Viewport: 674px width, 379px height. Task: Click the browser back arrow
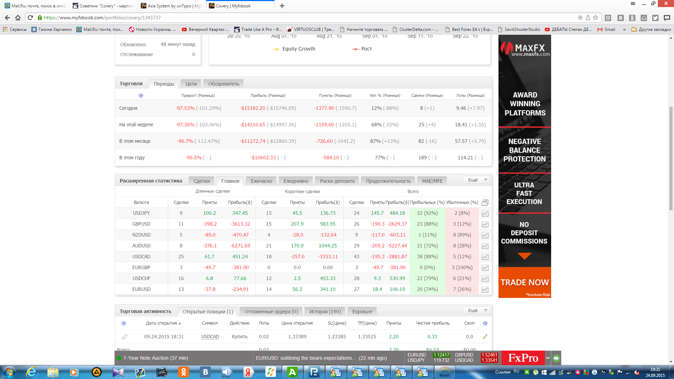pos(7,18)
